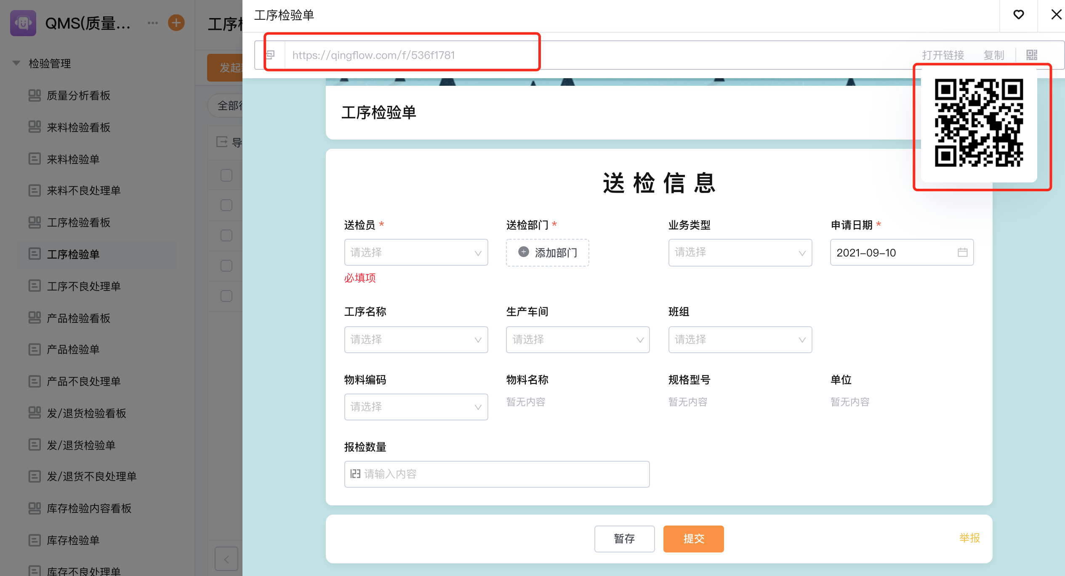Click the 产品检验看板 dashboard icon
This screenshot has height=576, width=1065.
[35, 318]
